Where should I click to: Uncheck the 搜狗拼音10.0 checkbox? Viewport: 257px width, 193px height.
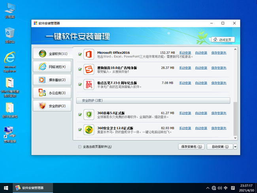pos(80,69)
